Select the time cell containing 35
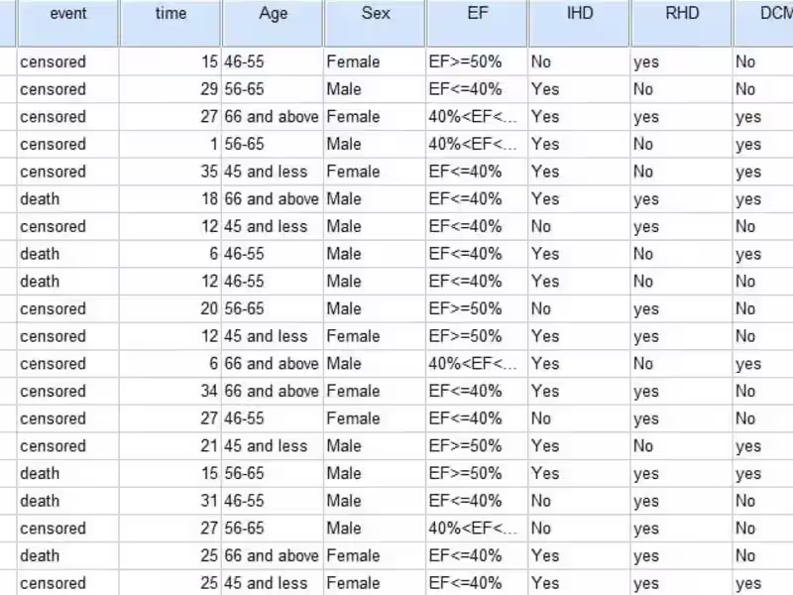This screenshot has height=595, width=793. 170,172
